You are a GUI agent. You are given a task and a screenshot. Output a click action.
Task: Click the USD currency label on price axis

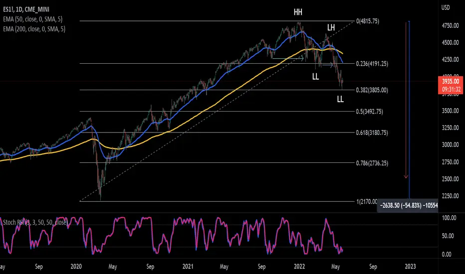[446, 7]
